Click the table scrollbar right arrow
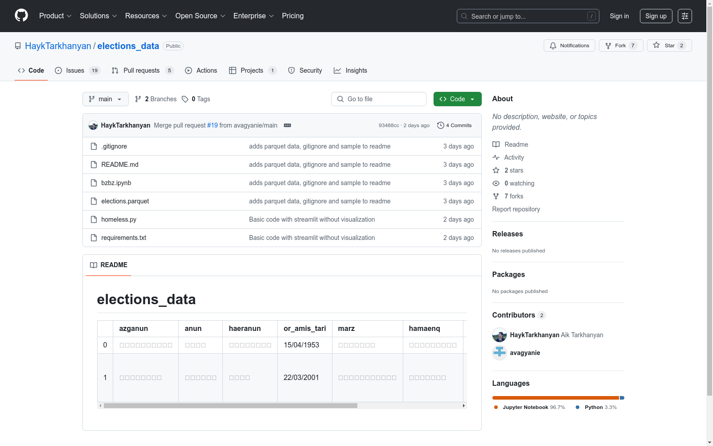 coord(464,406)
